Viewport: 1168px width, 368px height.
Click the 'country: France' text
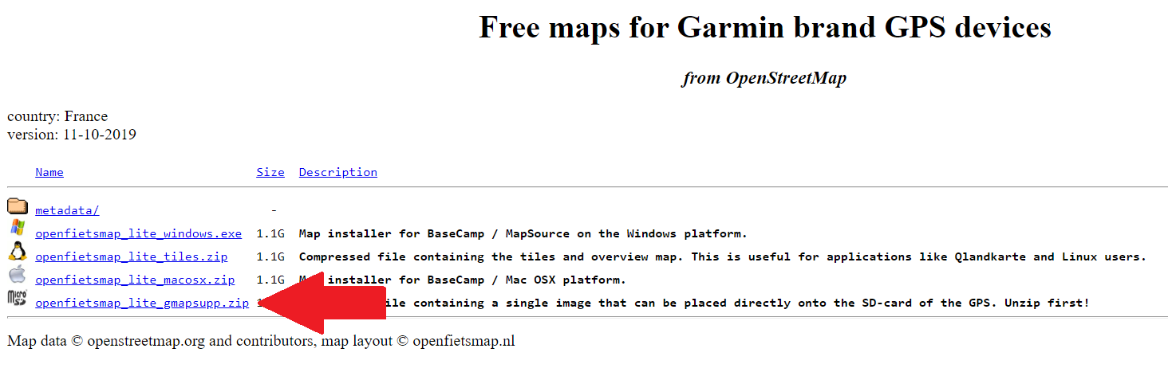(57, 116)
